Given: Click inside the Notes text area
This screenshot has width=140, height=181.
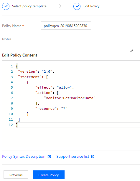Looking at the screenshot, I should (87, 43).
